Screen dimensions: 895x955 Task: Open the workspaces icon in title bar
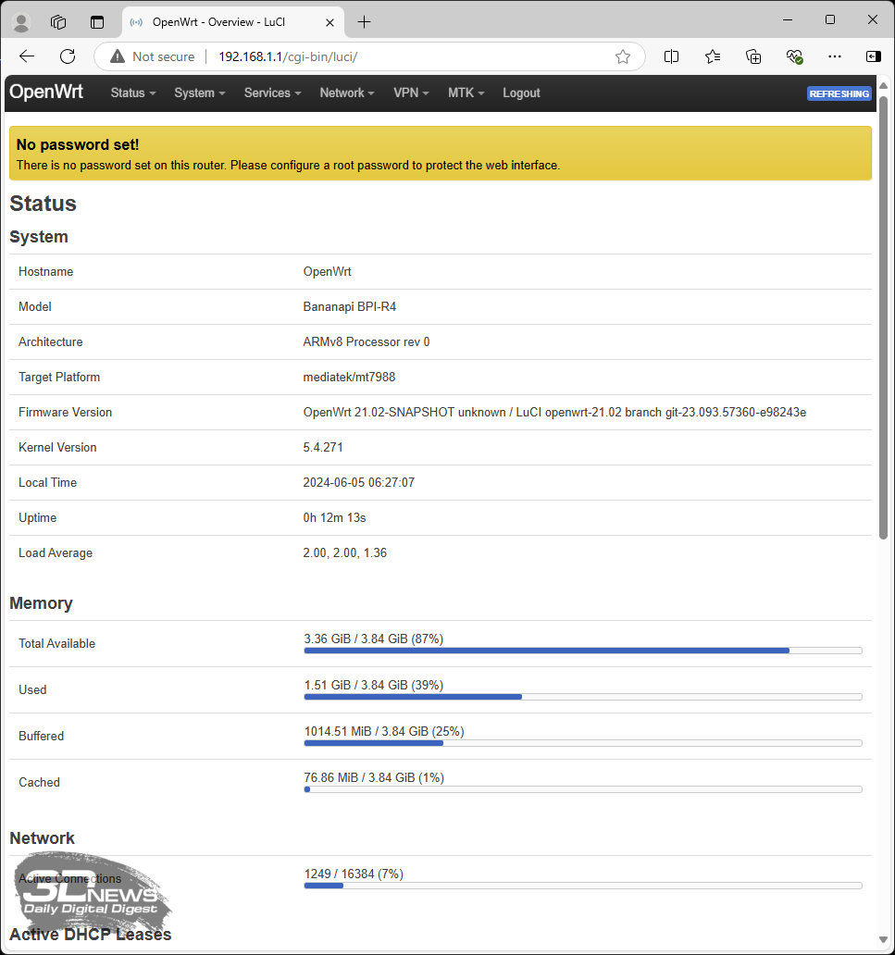click(x=58, y=22)
